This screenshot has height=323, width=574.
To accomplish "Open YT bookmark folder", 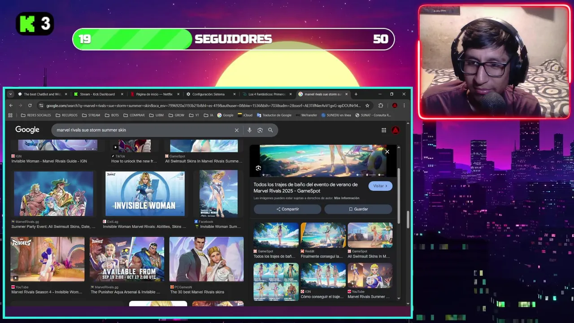I will (x=194, y=115).
